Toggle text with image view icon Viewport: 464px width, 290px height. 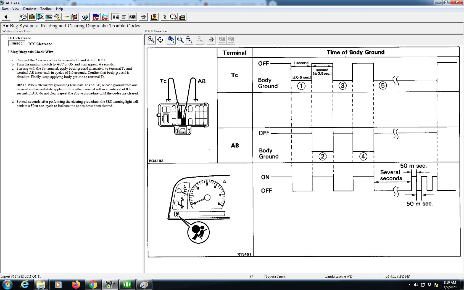(x=116, y=17)
